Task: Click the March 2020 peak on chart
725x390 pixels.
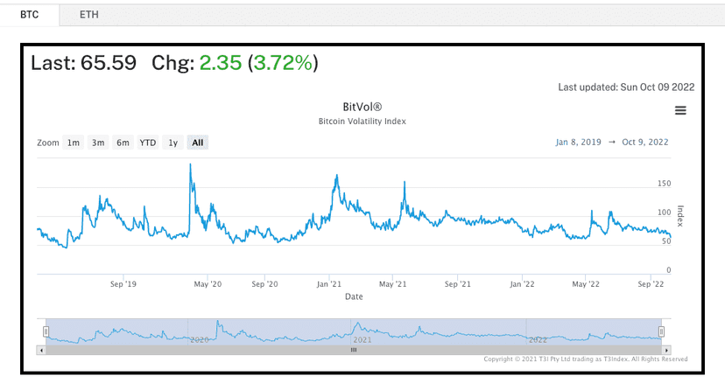Action: click(x=190, y=164)
